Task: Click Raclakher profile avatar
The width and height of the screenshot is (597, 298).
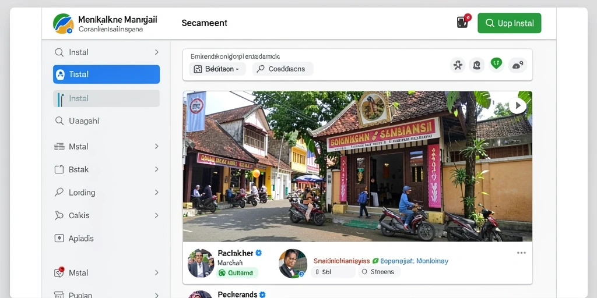Action: [x=201, y=263]
